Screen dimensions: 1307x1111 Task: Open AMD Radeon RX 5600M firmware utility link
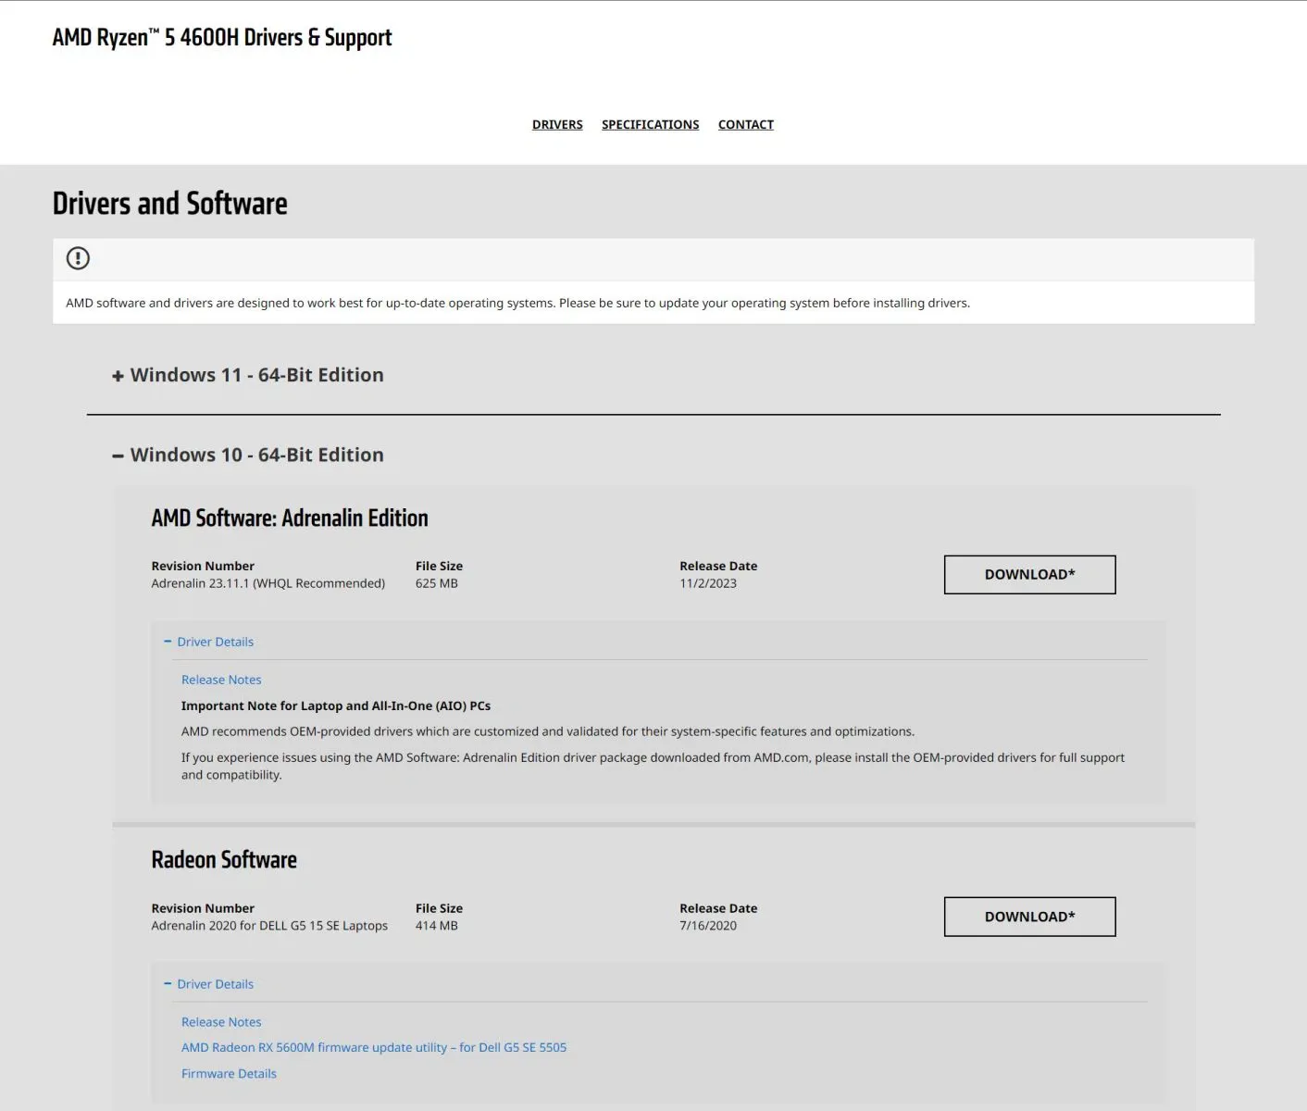(x=374, y=1048)
